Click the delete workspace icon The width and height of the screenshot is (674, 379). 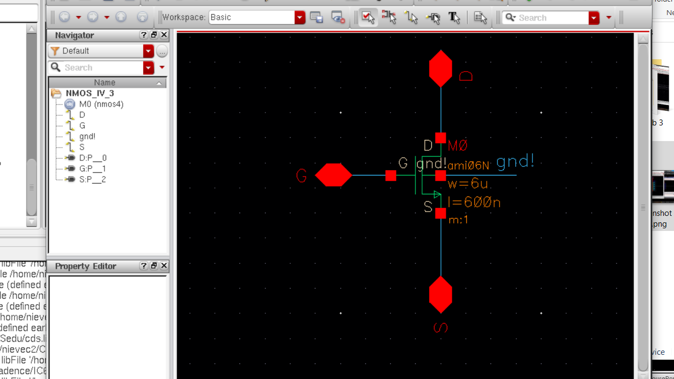pyautogui.click(x=338, y=17)
